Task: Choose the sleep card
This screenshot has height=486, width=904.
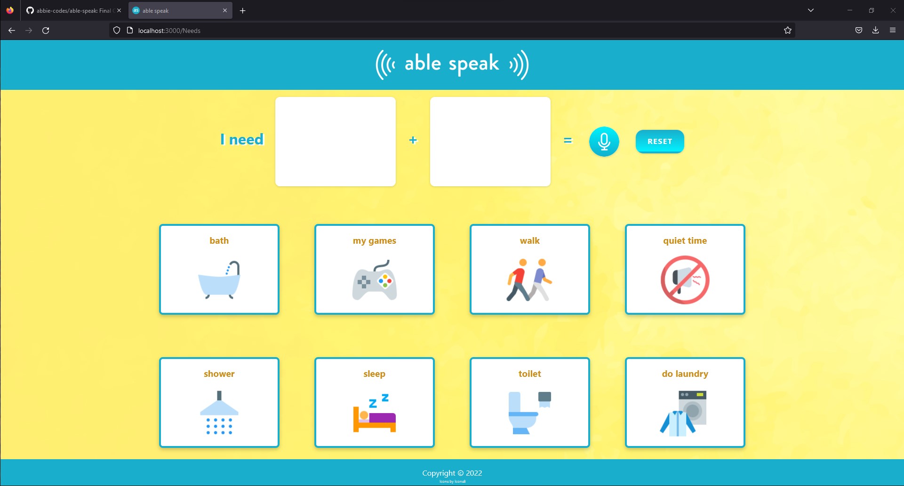Action: 375,402
